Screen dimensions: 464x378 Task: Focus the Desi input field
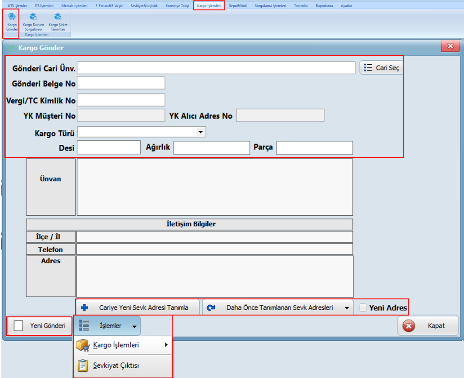[109, 147]
